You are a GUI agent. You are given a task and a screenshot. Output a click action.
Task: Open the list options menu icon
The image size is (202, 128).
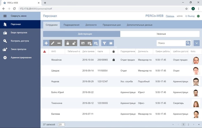point(111,43)
